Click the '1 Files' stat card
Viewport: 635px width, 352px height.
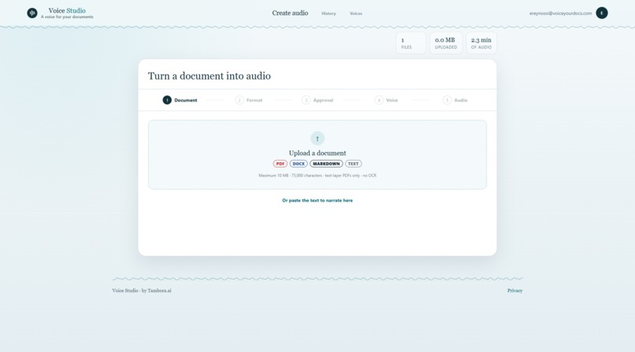[410, 43]
